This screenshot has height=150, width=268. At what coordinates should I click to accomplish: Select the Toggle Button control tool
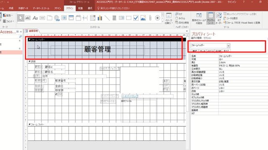114,18
